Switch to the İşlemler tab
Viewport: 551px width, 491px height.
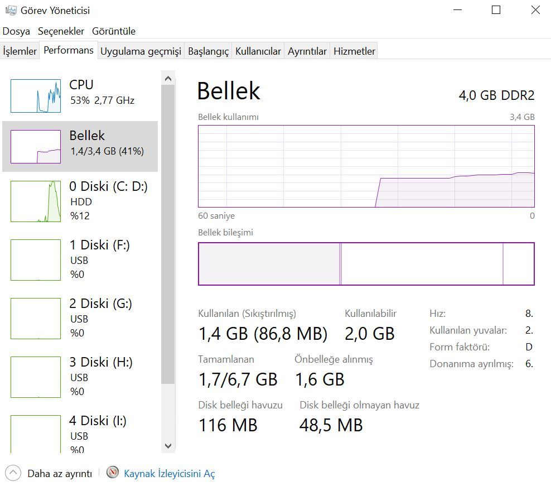20,51
